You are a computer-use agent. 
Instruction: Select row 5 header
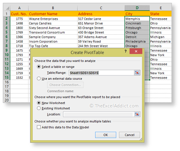(x=6, y=32)
